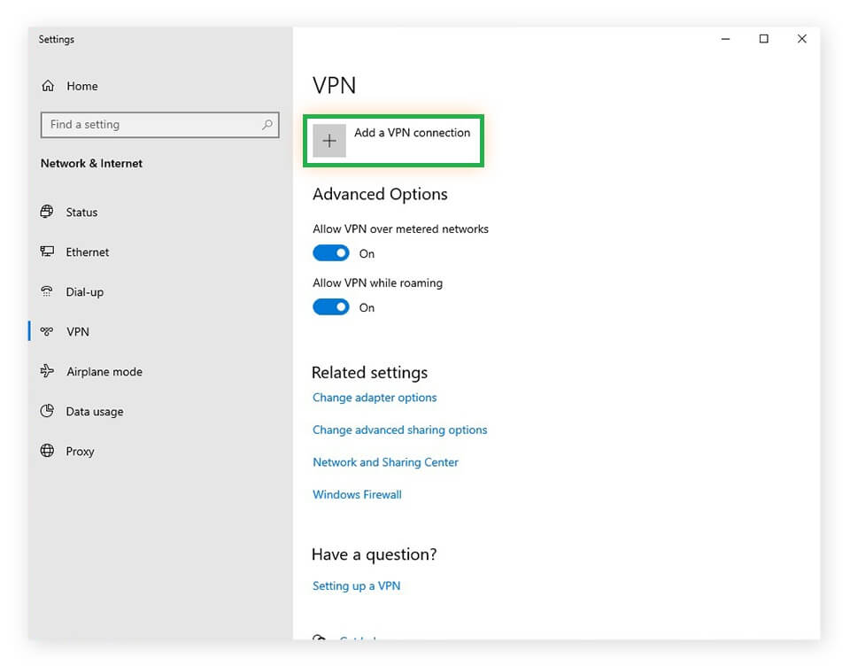This screenshot has height=666, width=850.
Task: Open Change adapter options
Action: click(374, 398)
